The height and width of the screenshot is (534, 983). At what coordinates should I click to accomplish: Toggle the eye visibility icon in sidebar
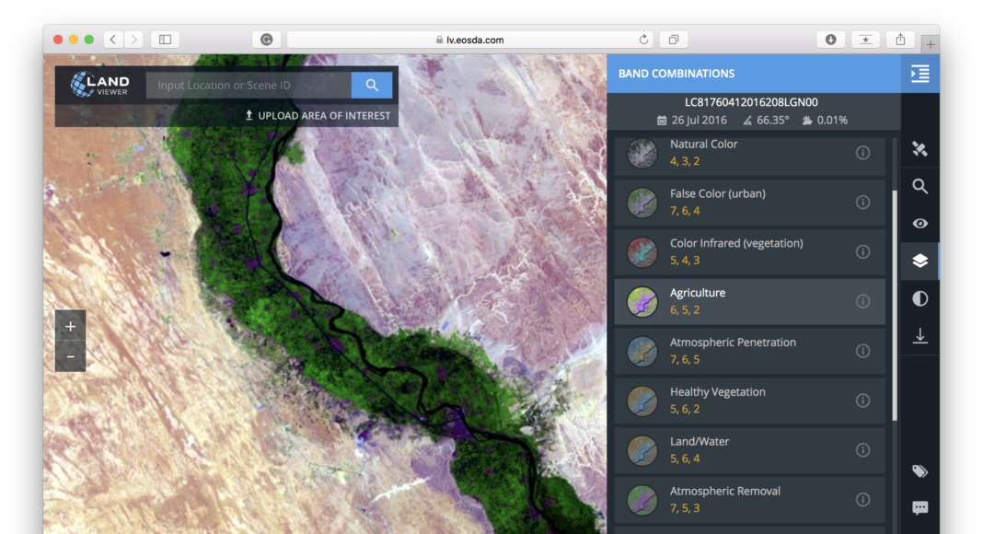[919, 224]
